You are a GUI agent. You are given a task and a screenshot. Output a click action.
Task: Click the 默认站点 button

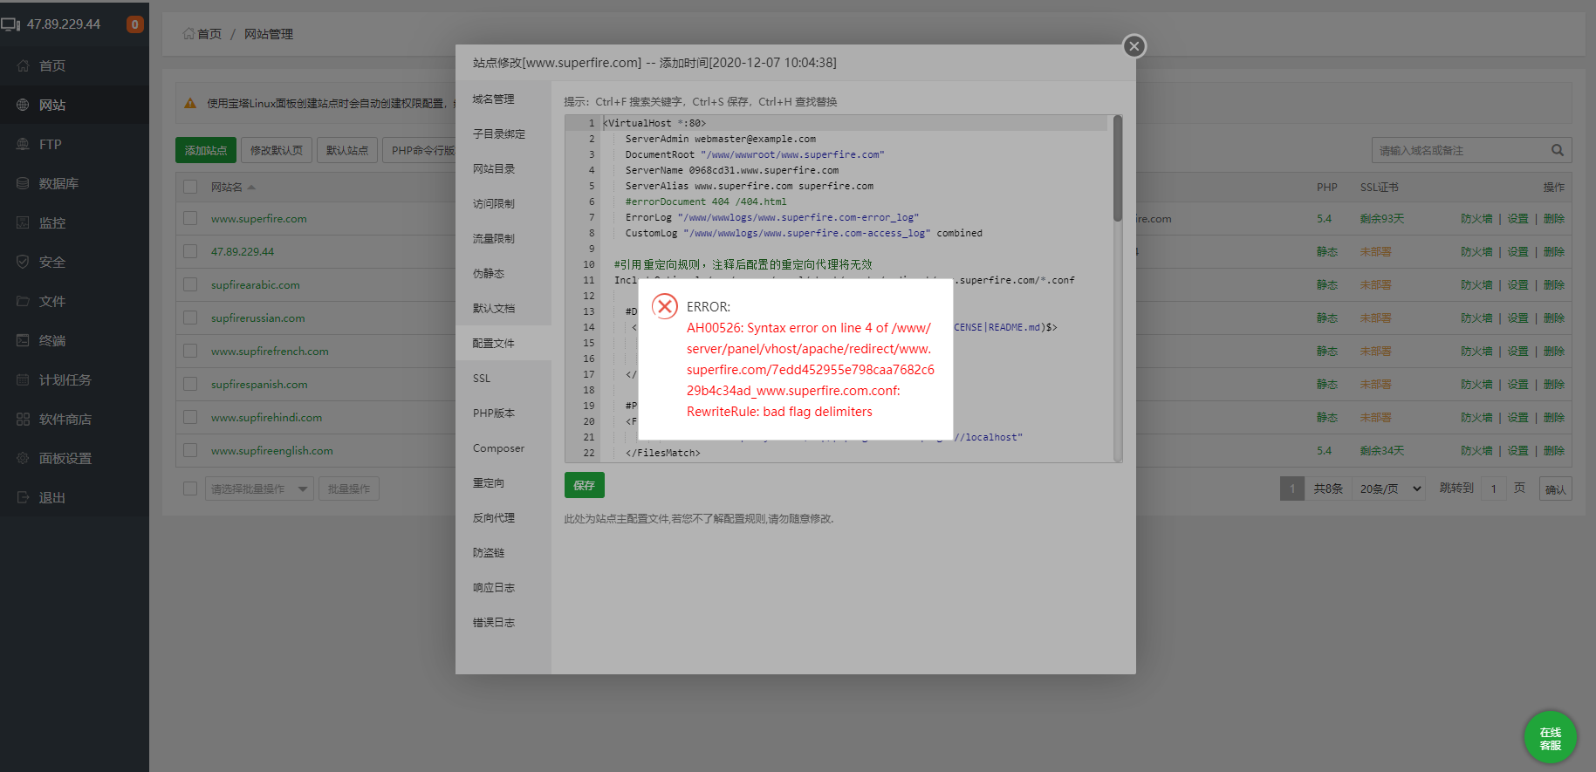pyautogui.click(x=347, y=150)
